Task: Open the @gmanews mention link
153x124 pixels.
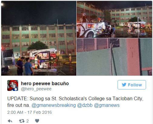Action: click(x=107, y=105)
